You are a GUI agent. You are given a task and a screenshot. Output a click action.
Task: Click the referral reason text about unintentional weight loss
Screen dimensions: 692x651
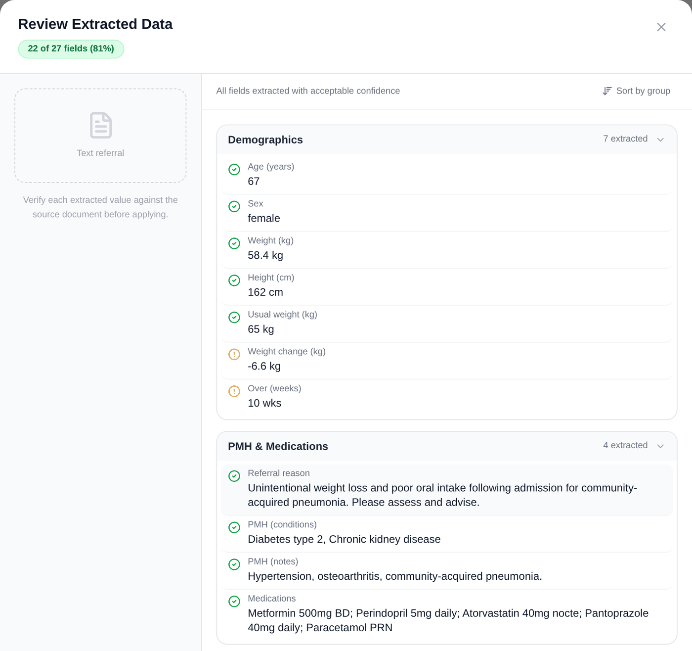442,495
